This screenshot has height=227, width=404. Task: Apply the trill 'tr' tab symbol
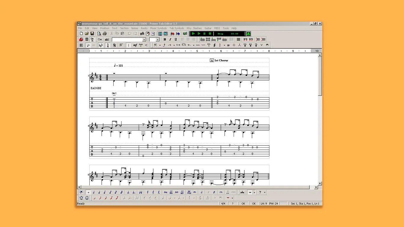(229, 45)
